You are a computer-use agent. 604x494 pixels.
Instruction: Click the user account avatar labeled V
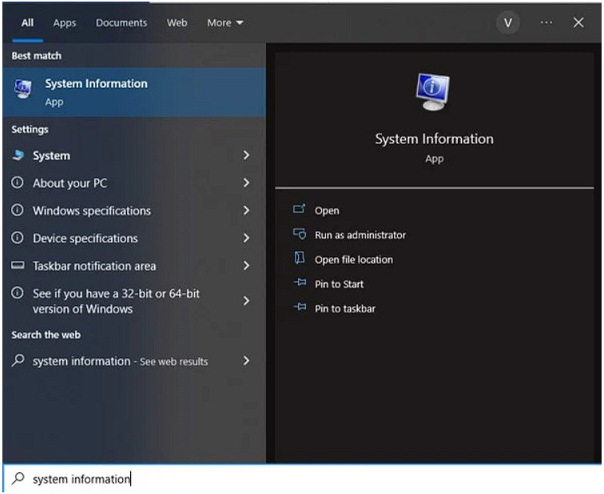(x=507, y=23)
